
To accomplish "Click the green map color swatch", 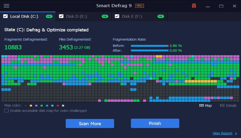I will click(x=42, y=106).
